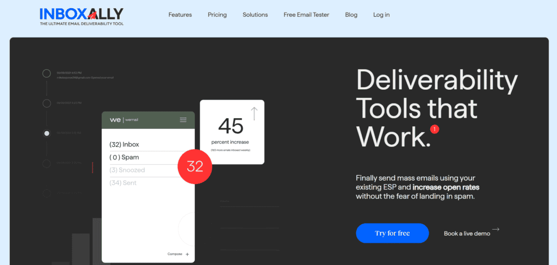The width and height of the screenshot is (557, 265).
Task: Click the red 32 circle badge
Action: pyautogui.click(x=194, y=167)
